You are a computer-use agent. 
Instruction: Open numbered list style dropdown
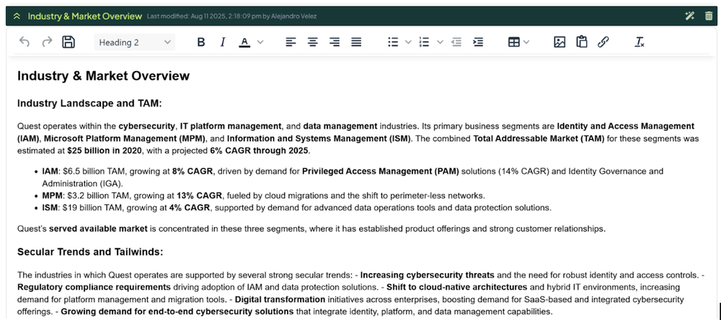440,42
